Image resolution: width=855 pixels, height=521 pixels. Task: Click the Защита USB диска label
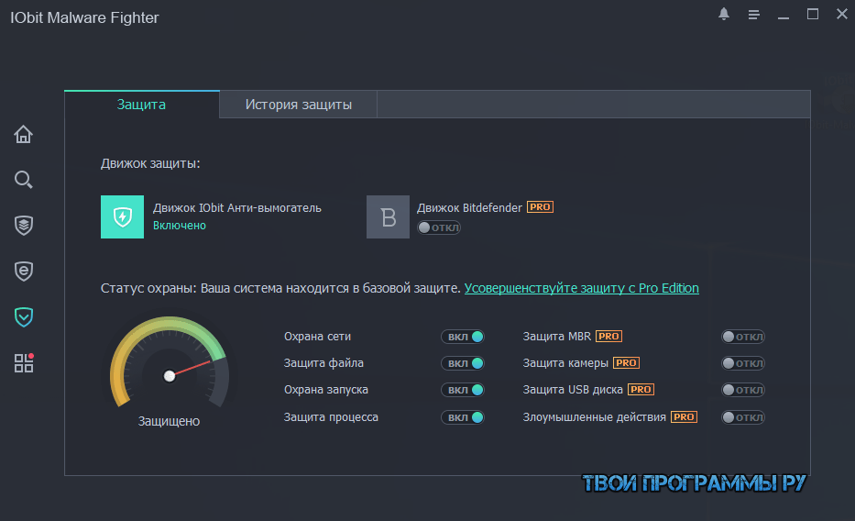click(x=573, y=390)
